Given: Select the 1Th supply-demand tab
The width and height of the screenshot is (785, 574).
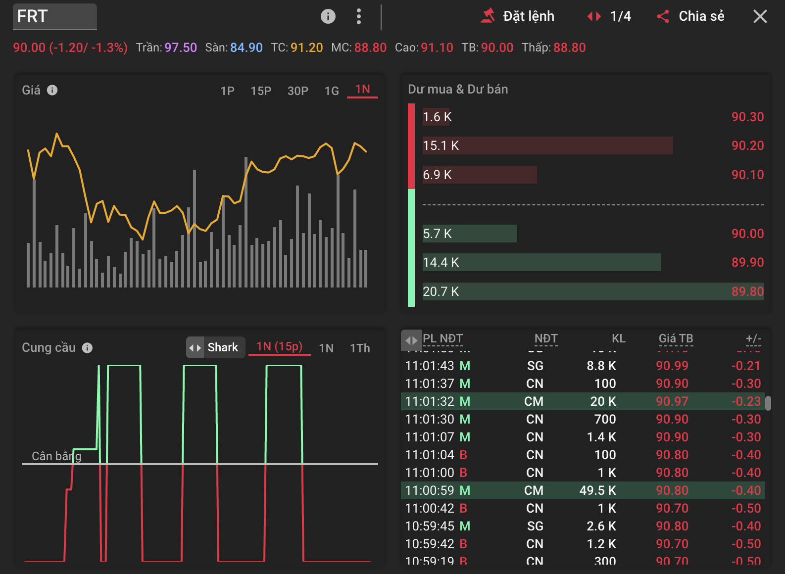Looking at the screenshot, I should coord(360,348).
